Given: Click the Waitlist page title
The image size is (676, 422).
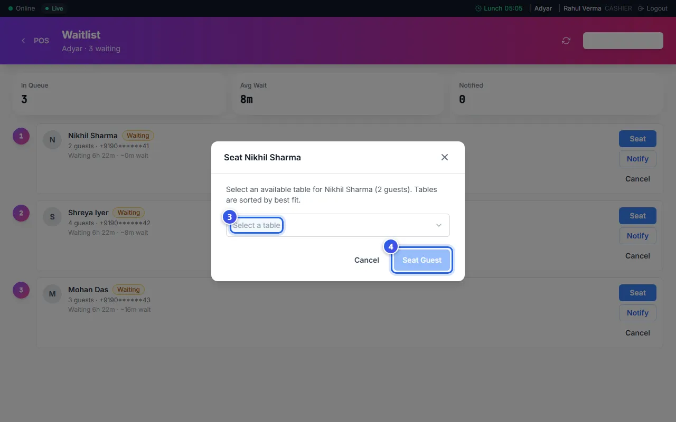Looking at the screenshot, I should pyautogui.click(x=81, y=35).
